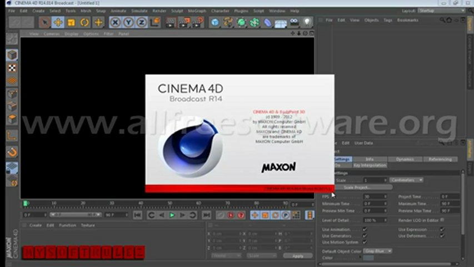Click Render View clapperboard icon
This screenshot has width=474, height=267.
(171, 23)
